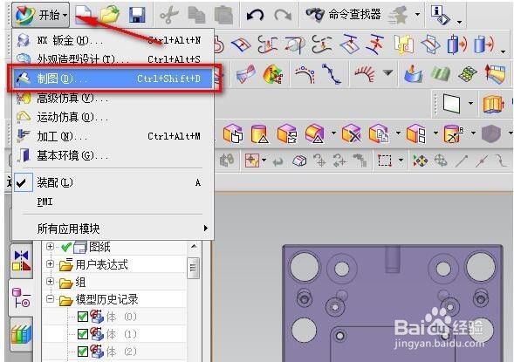Open 命令查找器 command finder
The width and height of the screenshot is (514, 362).
point(343,15)
